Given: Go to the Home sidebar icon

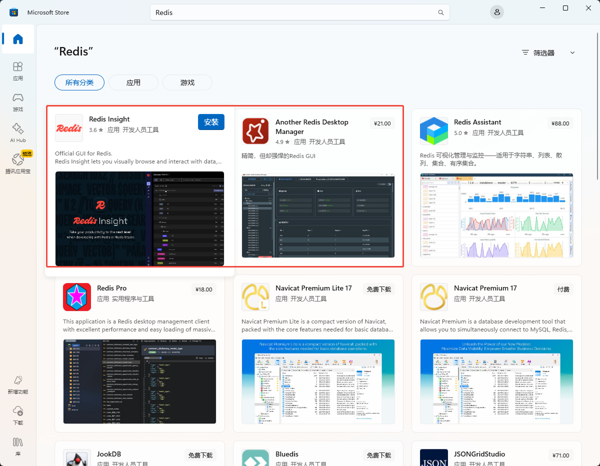Looking at the screenshot, I should pyautogui.click(x=18, y=39).
